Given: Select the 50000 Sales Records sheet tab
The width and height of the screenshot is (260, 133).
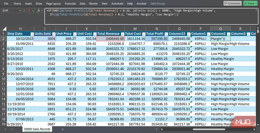Looking at the screenshot, I should 37,129.
